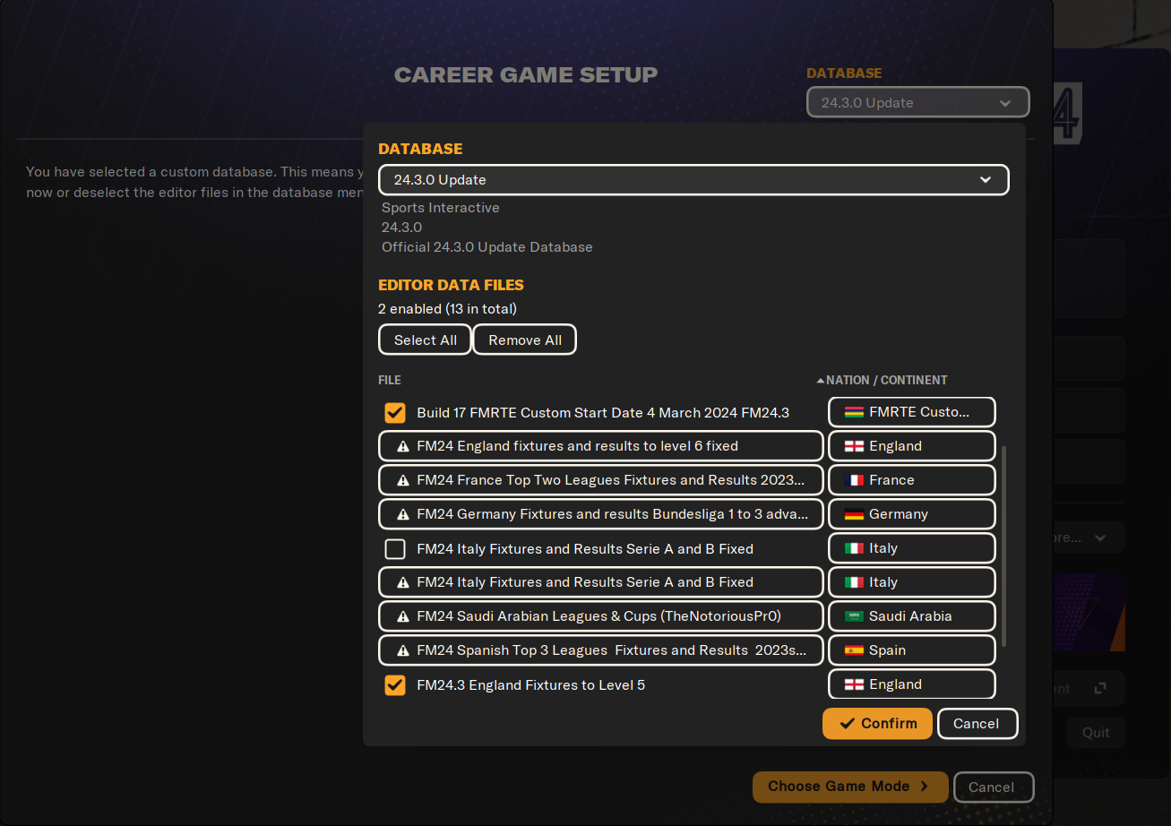Click warning icon on Spanish Top 3 Leagues row
The width and height of the screenshot is (1171, 826).
pos(403,650)
